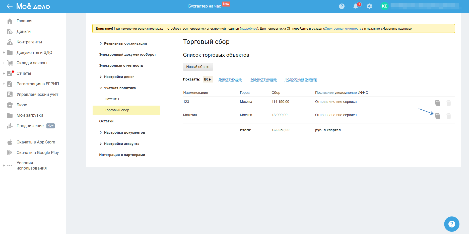Select Торговый сбор menu item
This screenshot has height=234, width=469.
pyautogui.click(x=126, y=110)
